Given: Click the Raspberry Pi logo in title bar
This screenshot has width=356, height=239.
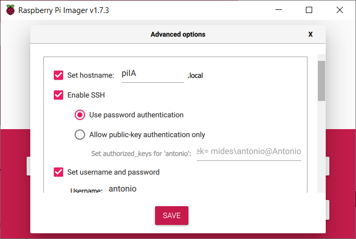Looking at the screenshot, I should tap(10, 10).
